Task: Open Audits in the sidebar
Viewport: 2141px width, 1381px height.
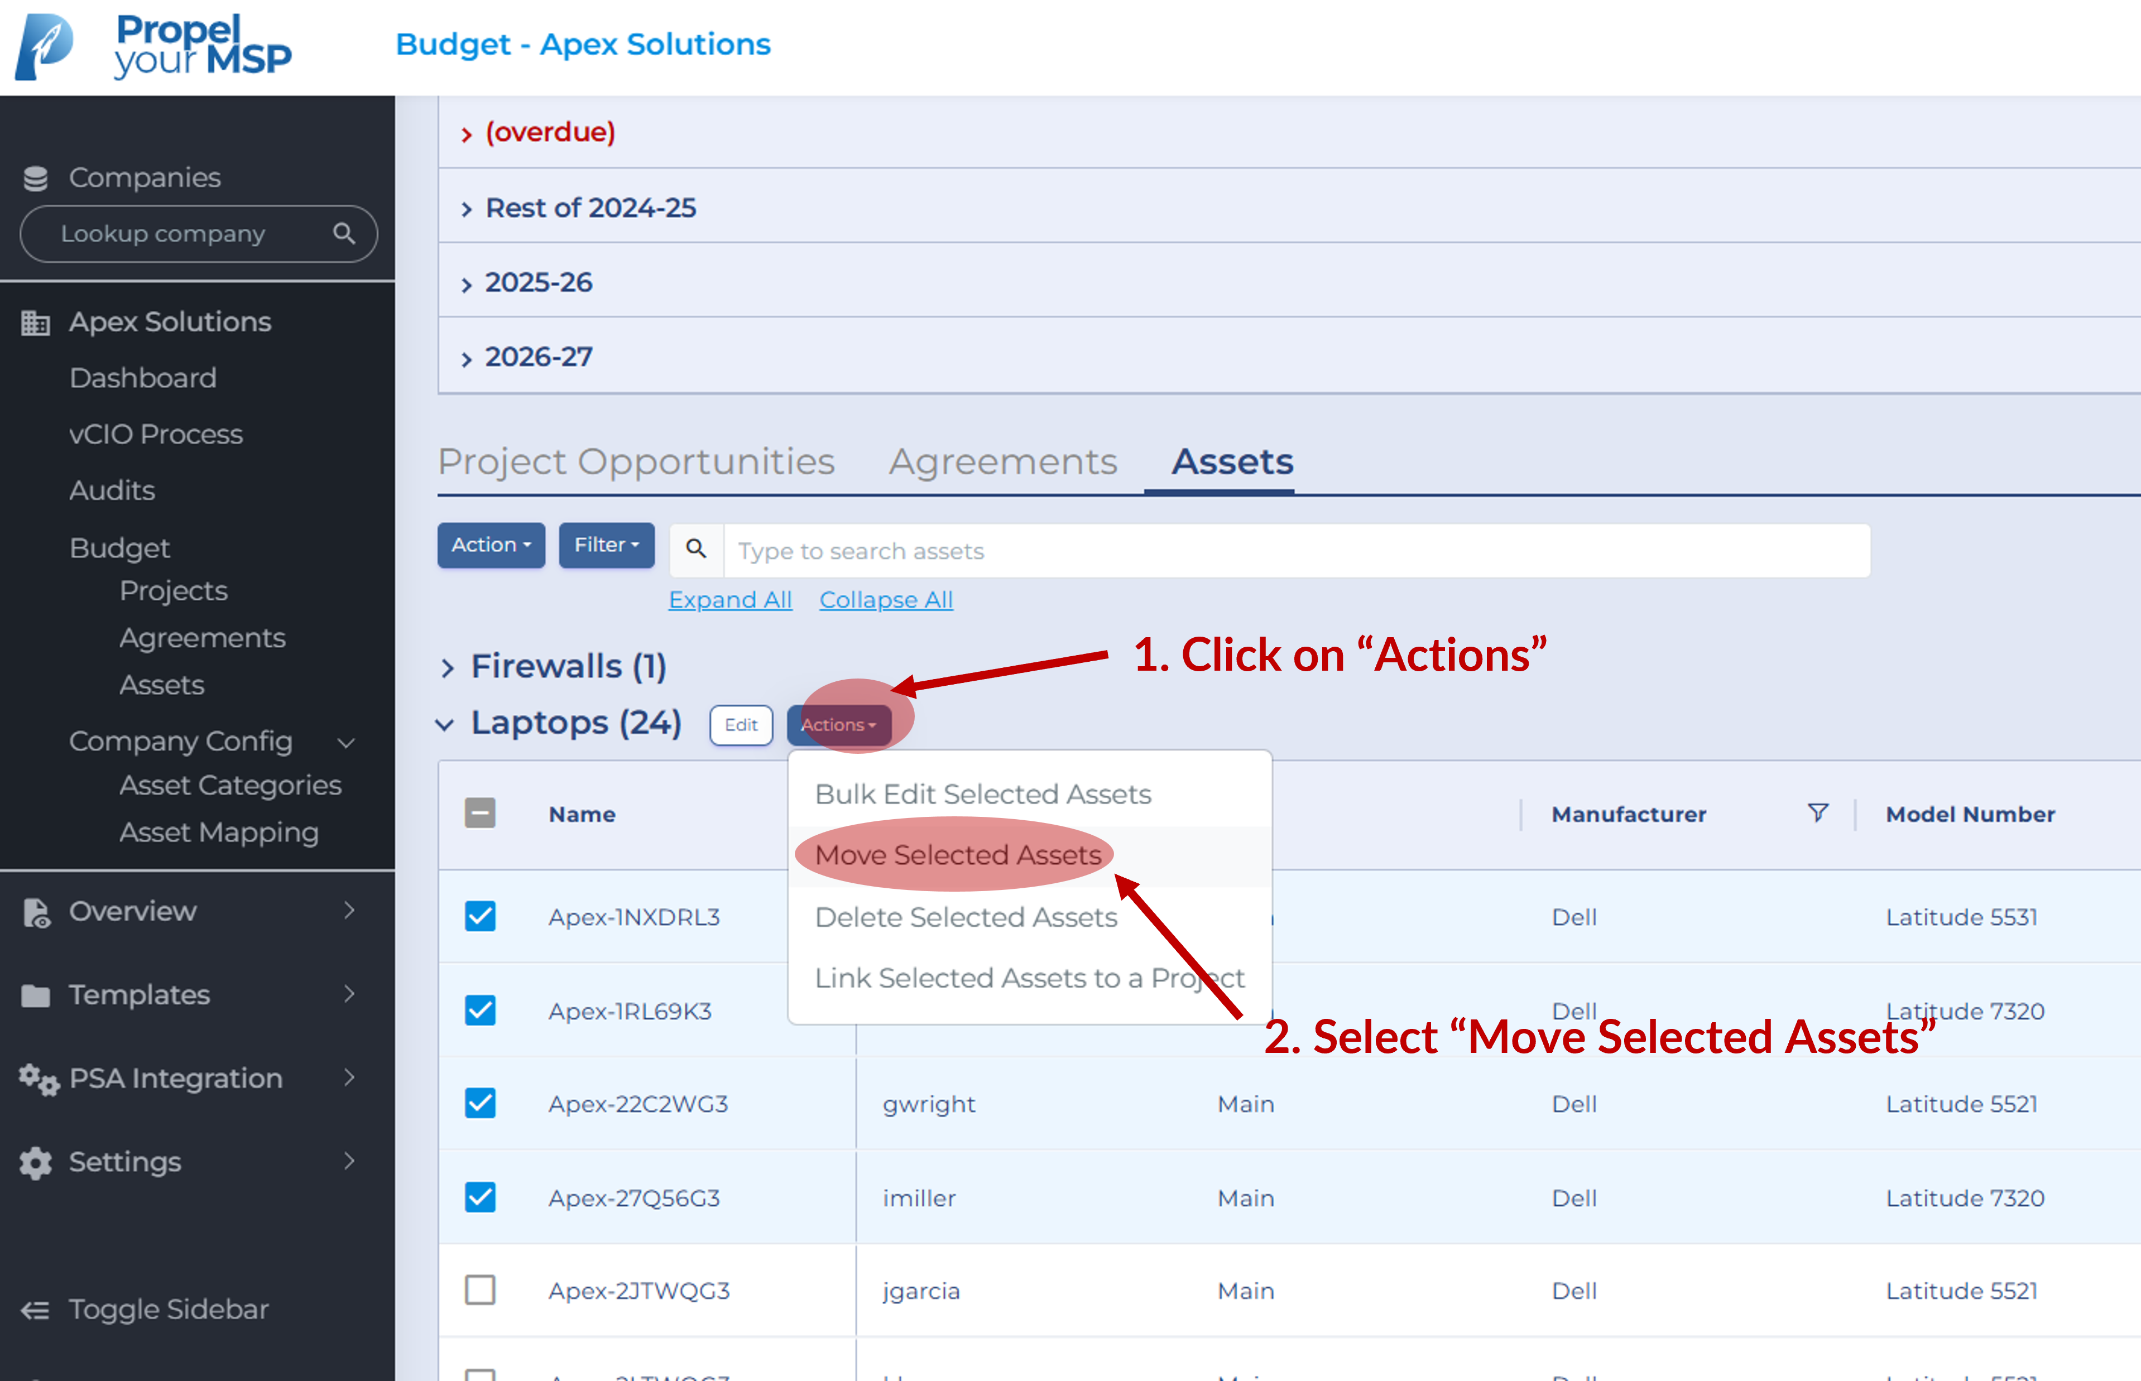Action: [x=112, y=492]
